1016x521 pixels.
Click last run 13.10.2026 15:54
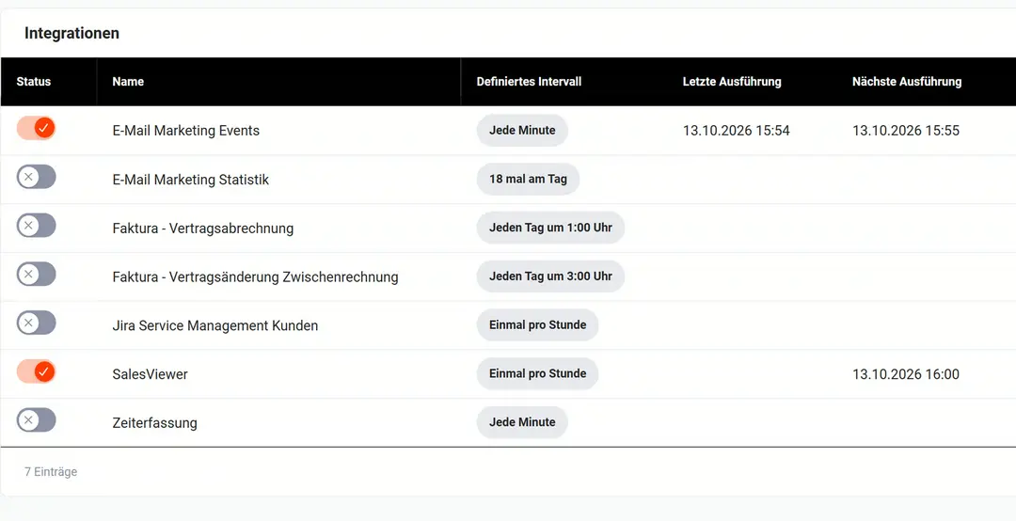click(736, 130)
